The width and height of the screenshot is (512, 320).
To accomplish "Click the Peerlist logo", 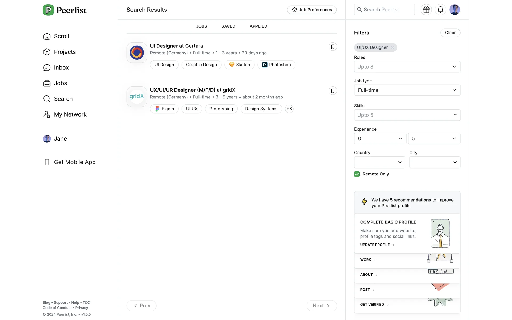I will tap(65, 10).
